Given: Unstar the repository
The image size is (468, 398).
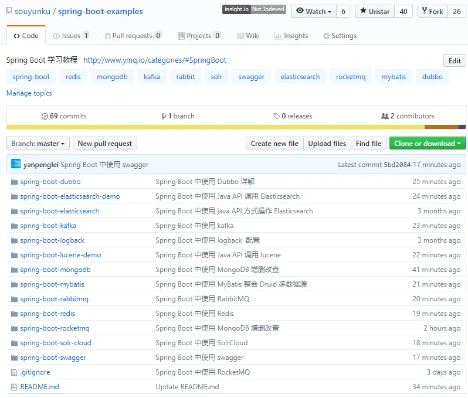Looking at the screenshot, I should point(375,11).
